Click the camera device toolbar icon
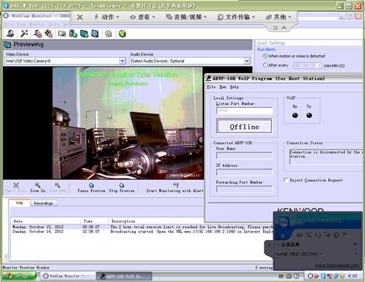365x282 pixels. coord(62,34)
